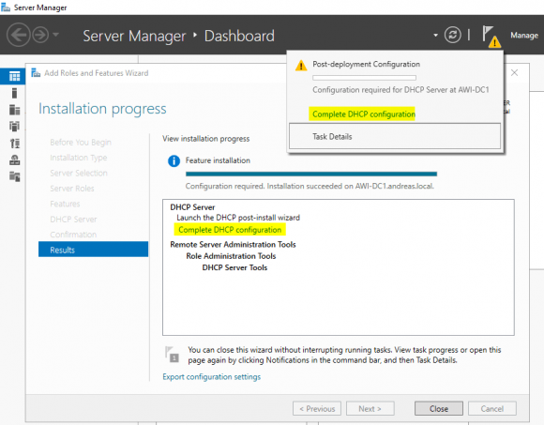Click the DHCP Server heading in results
Image resolution: width=544 pixels, height=425 pixels.
[192, 207]
